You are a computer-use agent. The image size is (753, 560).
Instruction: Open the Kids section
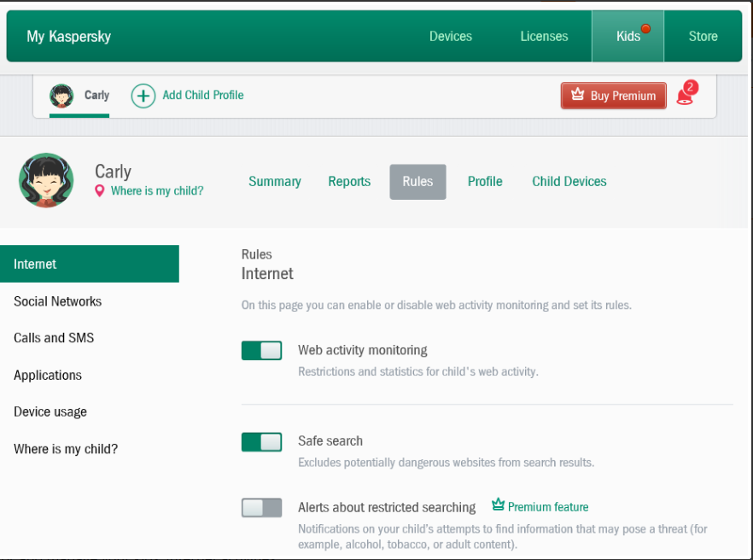[628, 37]
